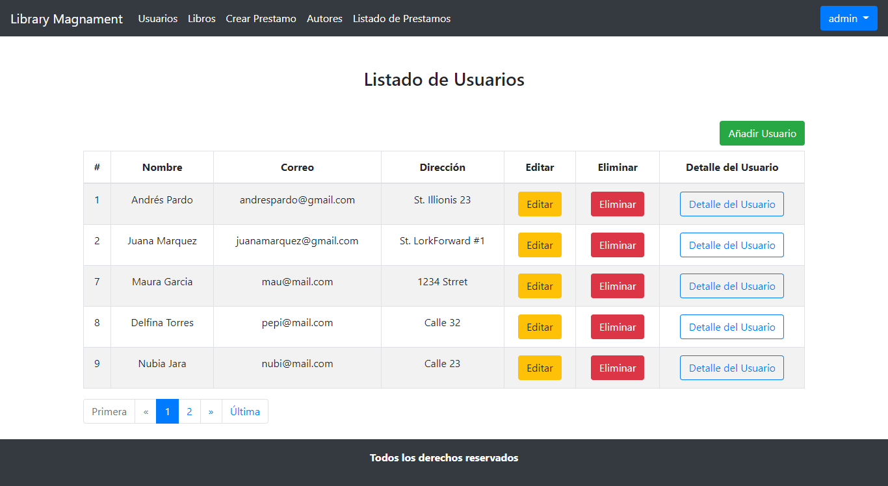Open the admin dropdown menu

tap(848, 18)
